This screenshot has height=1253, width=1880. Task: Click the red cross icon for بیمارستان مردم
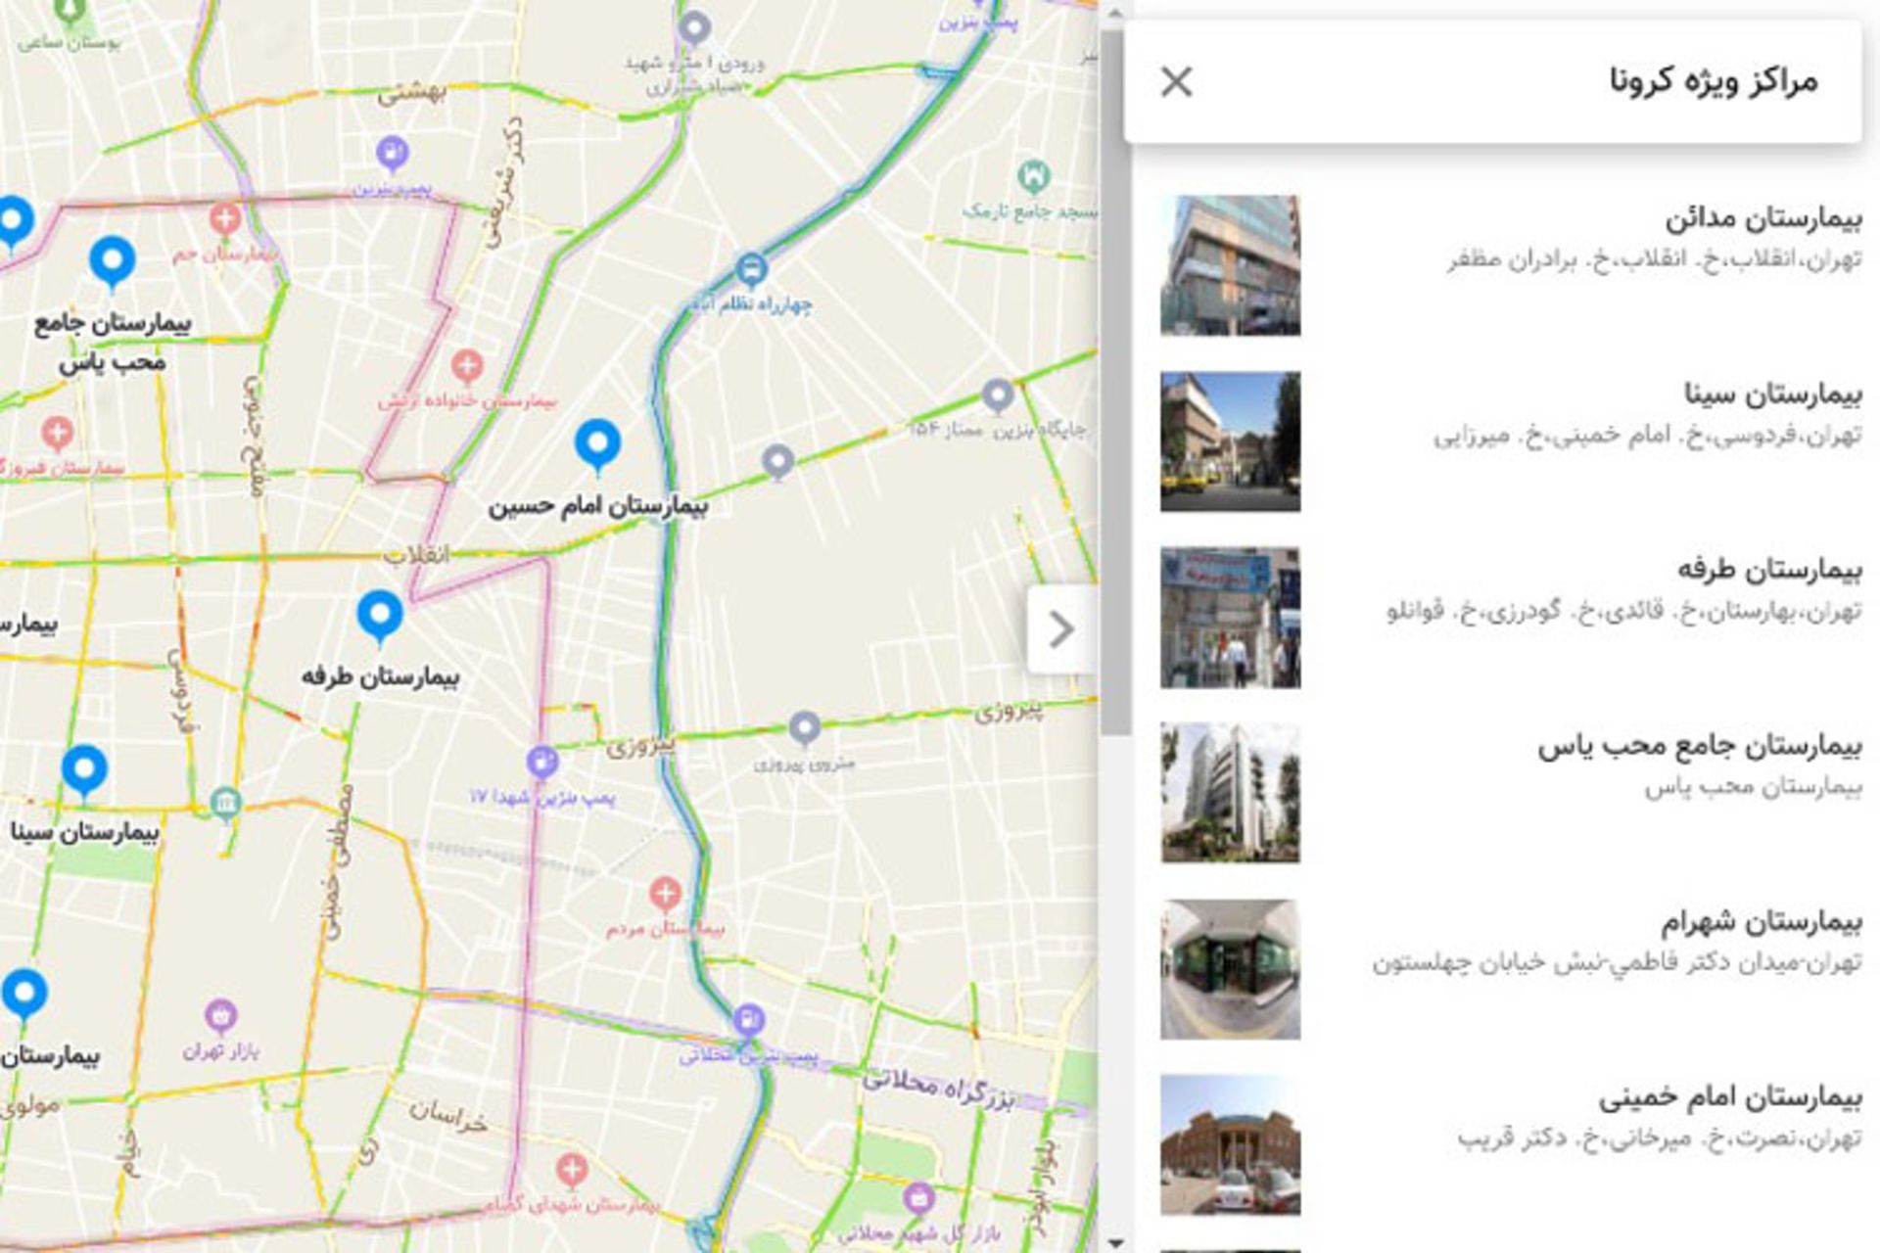point(666,893)
